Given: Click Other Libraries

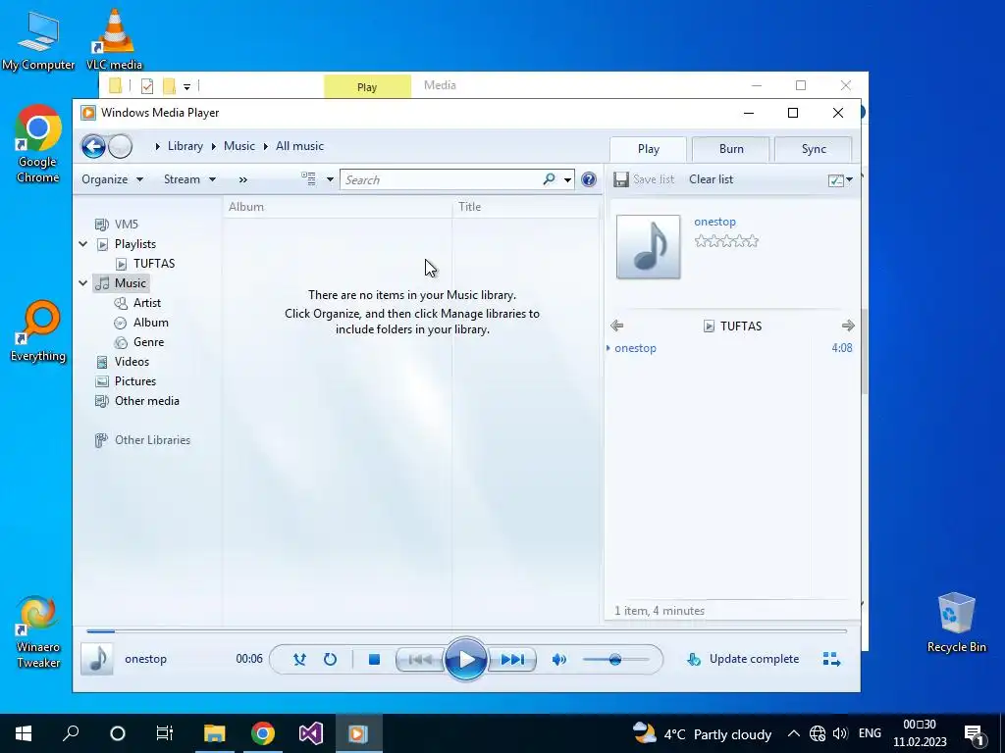Looking at the screenshot, I should pos(152,440).
